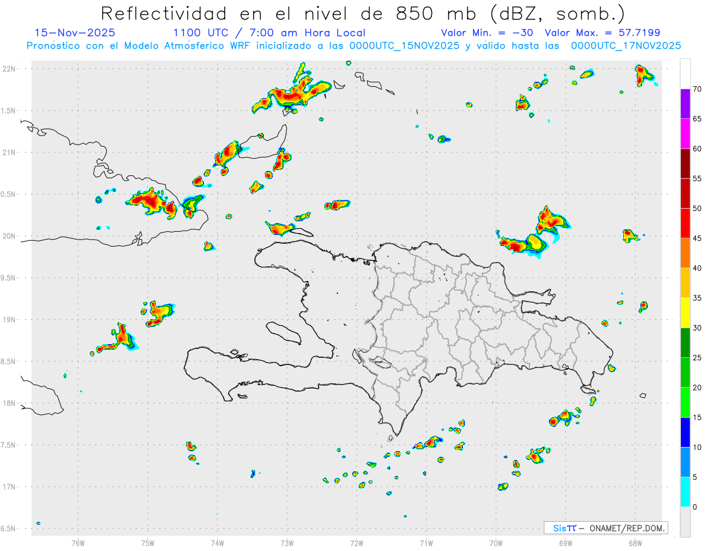The width and height of the screenshot is (713, 551).
Task: Click the dark maroon 55–60 dBZ segment
Action: click(685, 163)
